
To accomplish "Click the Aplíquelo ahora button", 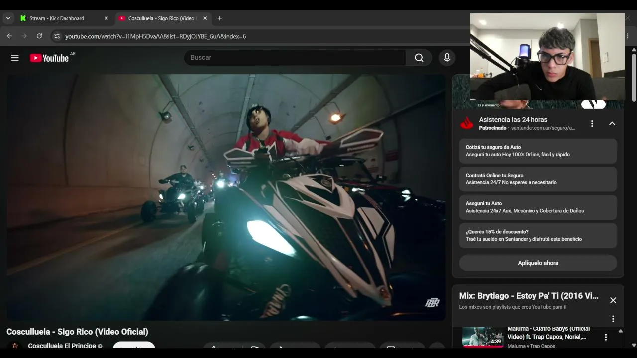I will tap(538, 263).
